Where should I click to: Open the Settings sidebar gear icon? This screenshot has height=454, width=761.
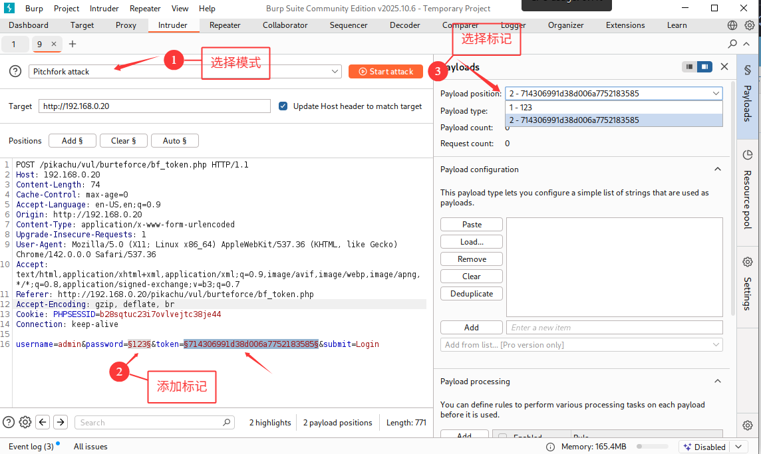coord(748,262)
